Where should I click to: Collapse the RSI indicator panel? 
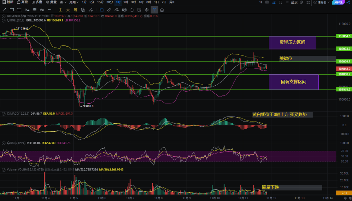[3, 143]
